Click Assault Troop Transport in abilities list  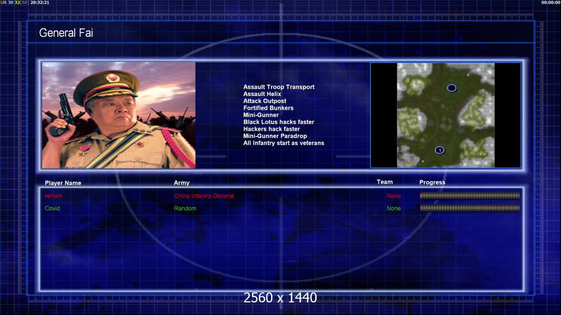[279, 87]
